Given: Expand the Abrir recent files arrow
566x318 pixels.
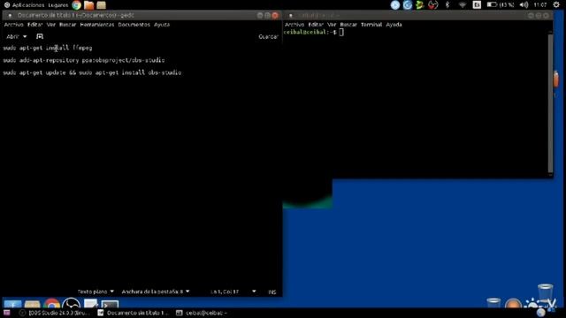Looking at the screenshot, I should (x=25, y=36).
